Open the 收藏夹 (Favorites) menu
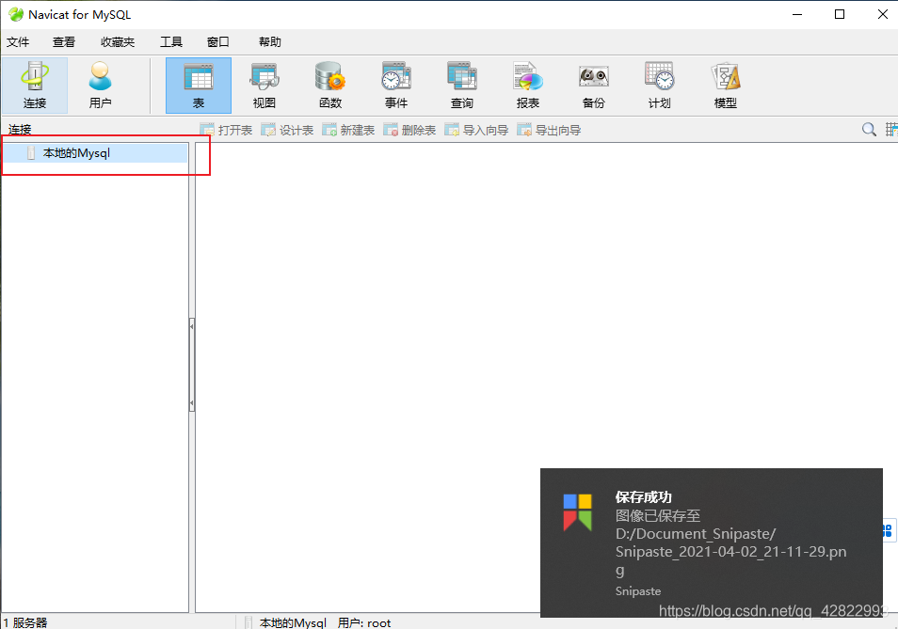The height and width of the screenshot is (629, 898). coord(118,41)
